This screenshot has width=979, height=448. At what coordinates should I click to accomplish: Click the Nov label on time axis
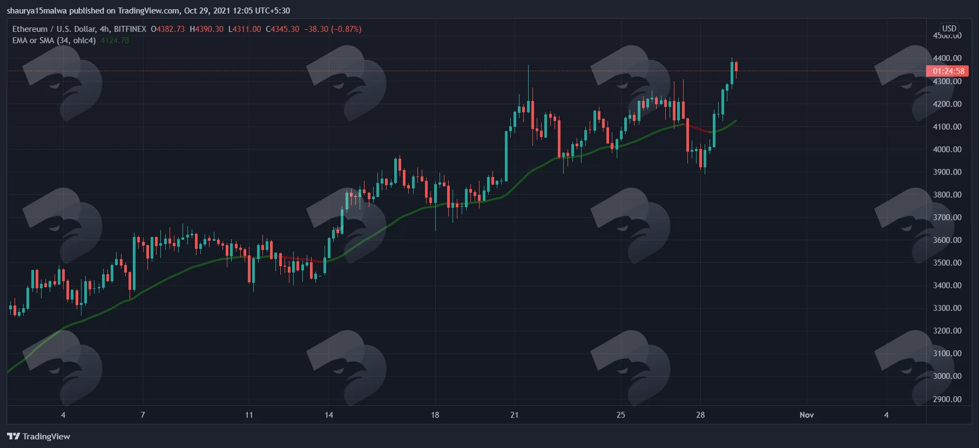coord(807,415)
